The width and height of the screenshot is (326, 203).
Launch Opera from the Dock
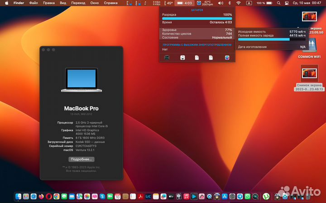coord(49,196)
